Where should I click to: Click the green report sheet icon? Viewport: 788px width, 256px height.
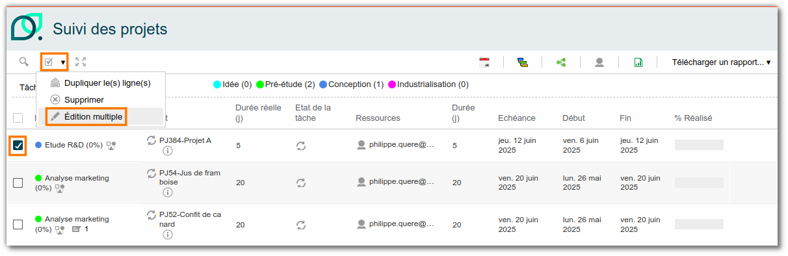coord(638,62)
